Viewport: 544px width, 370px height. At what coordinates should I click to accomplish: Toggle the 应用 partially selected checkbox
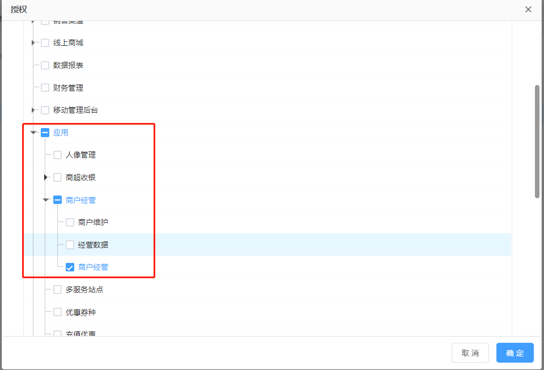45,133
